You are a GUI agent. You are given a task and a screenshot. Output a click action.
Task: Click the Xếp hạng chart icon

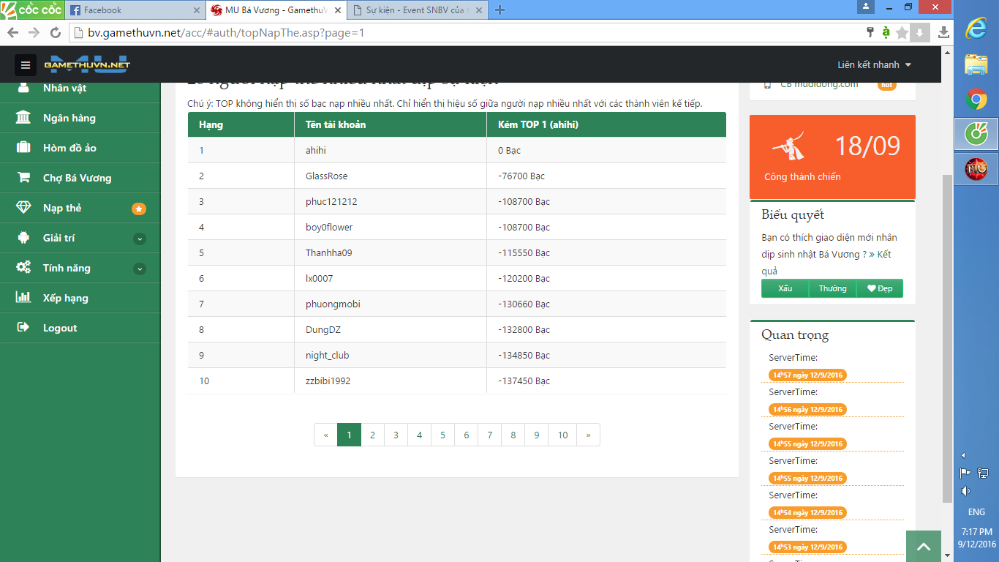(x=23, y=298)
